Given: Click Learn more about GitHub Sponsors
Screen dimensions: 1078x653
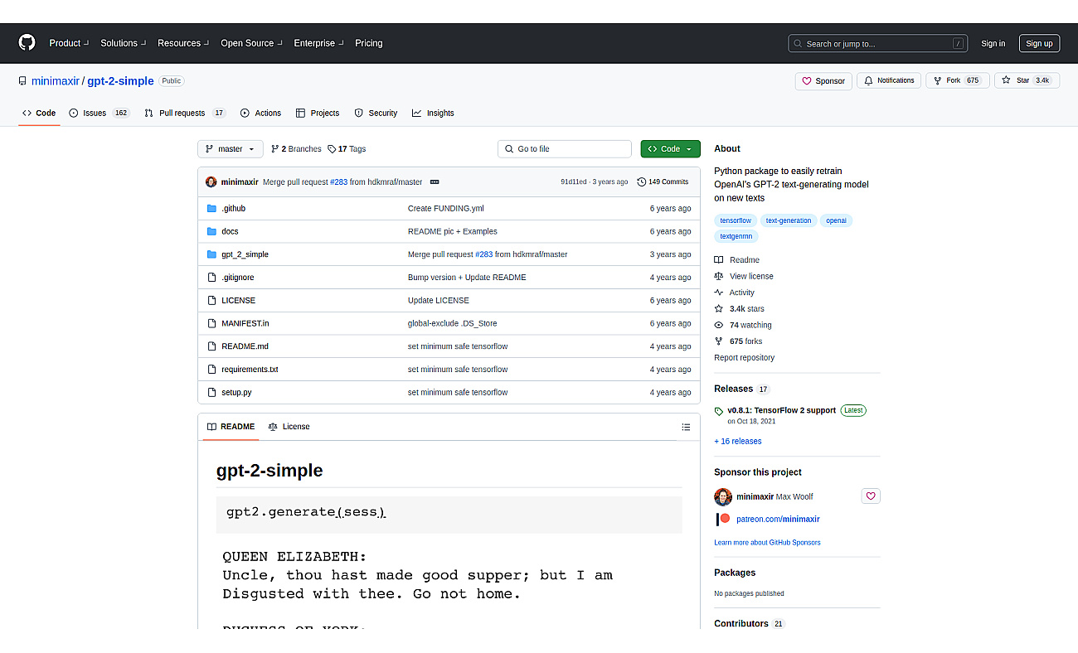Looking at the screenshot, I should (x=767, y=543).
